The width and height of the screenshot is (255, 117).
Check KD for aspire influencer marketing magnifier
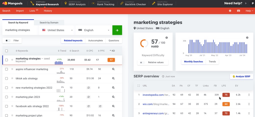point(113,69)
